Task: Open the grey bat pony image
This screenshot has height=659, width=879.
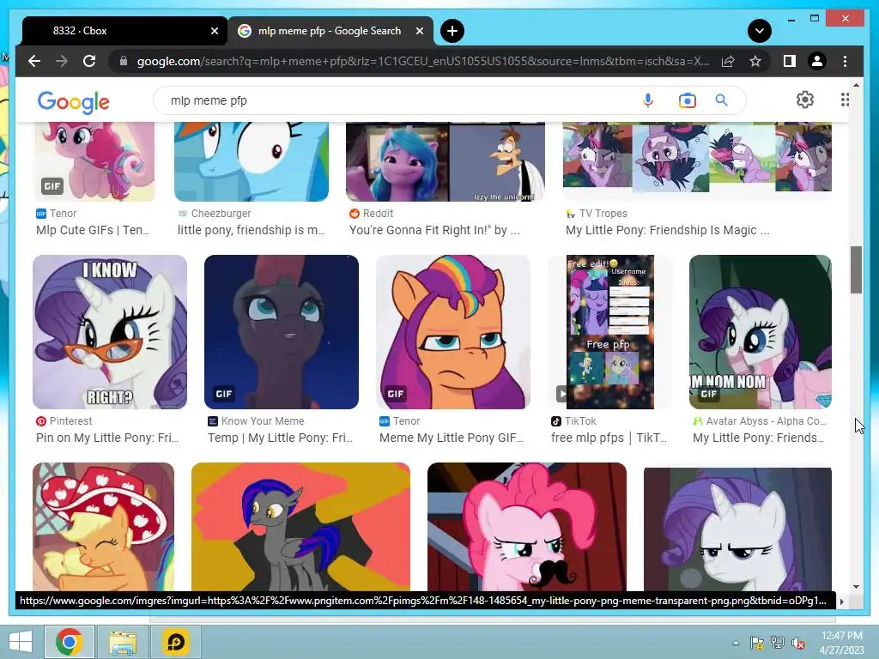Action: [300, 527]
